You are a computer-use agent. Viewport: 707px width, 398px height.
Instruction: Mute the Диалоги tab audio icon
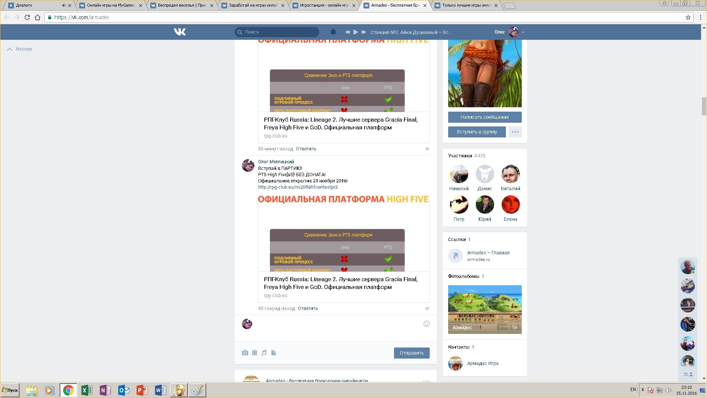tap(64, 6)
